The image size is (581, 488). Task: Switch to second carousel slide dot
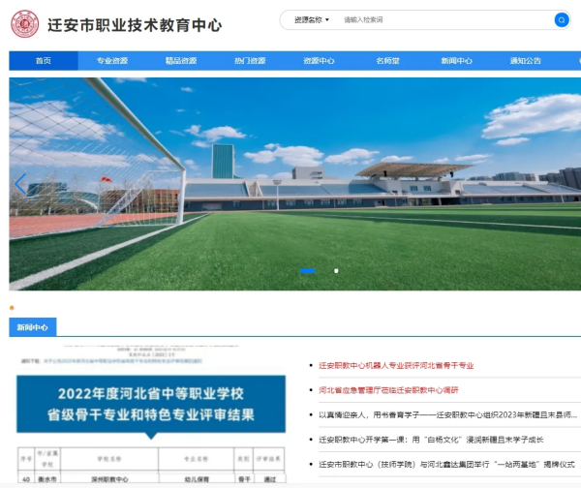pos(336,271)
